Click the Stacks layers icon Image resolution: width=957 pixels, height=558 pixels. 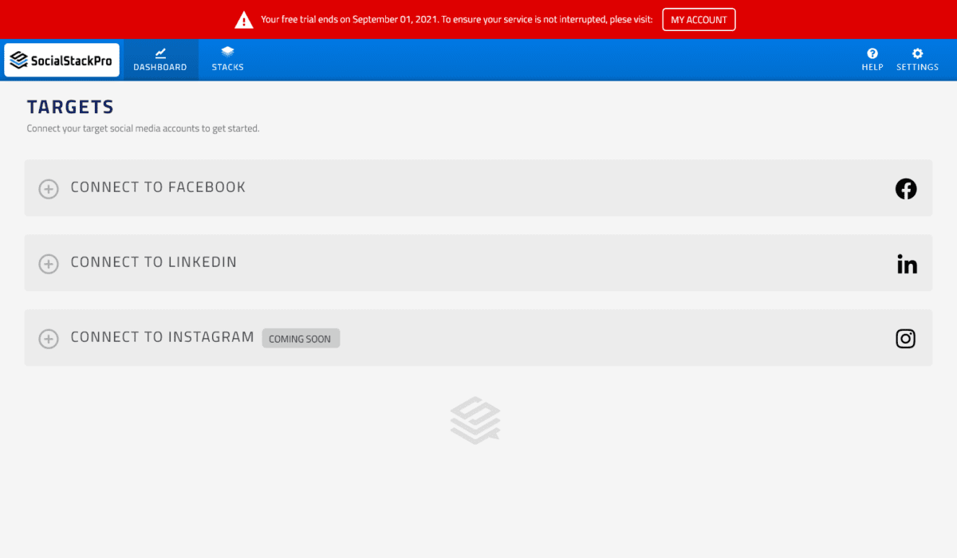coord(227,53)
